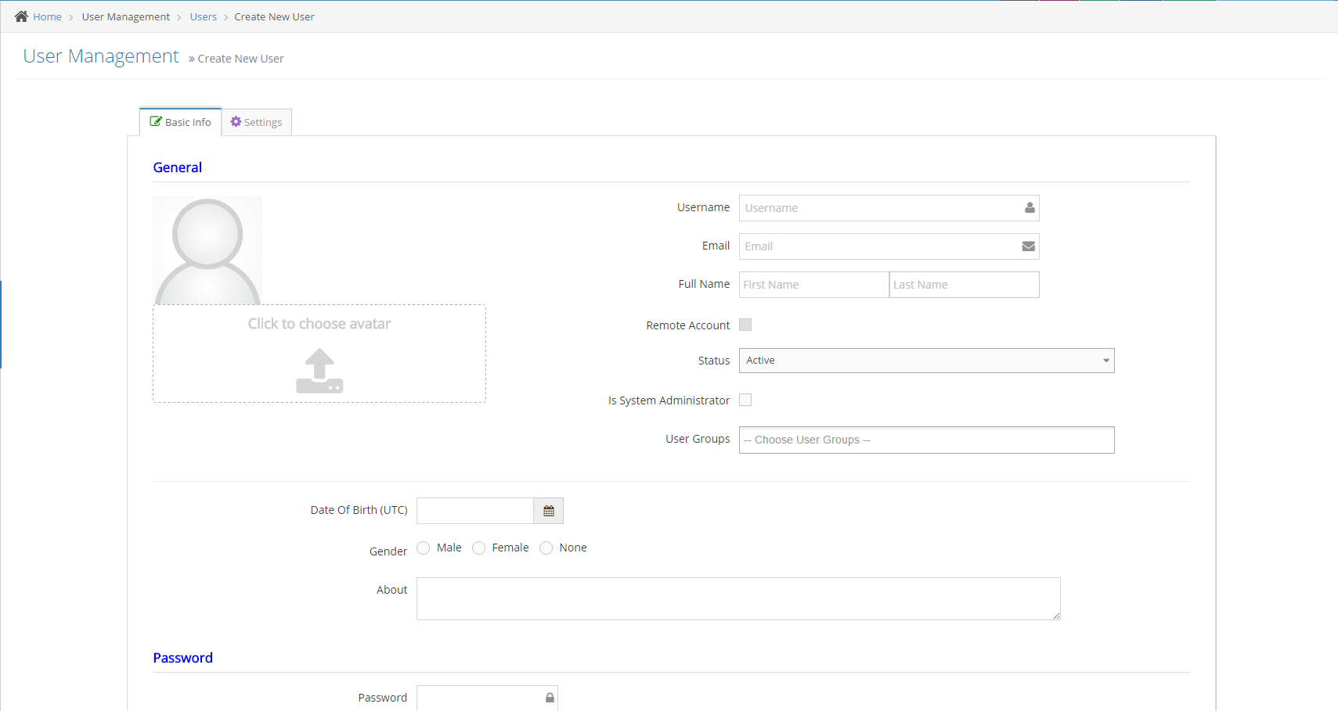Enable the Remote Account checkbox

(x=745, y=325)
